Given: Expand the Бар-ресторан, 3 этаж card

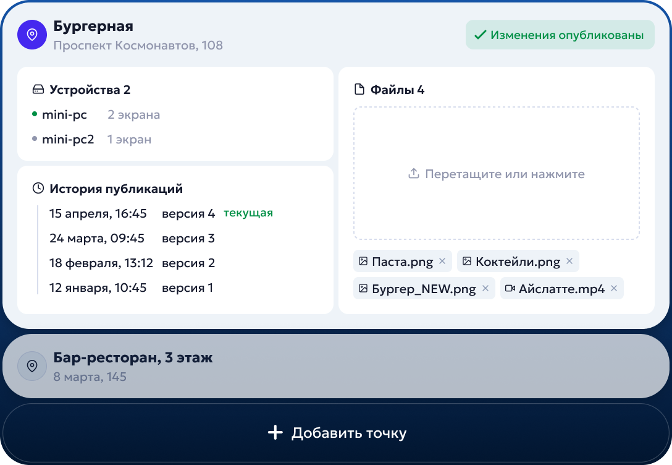Looking at the screenshot, I should [336, 366].
